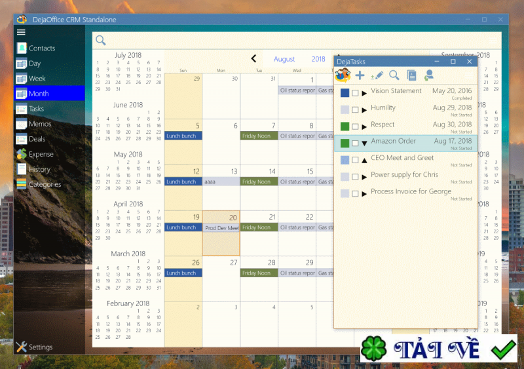
Task: Collapse the Amazon Order task arrow
Action: pos(364,144)
